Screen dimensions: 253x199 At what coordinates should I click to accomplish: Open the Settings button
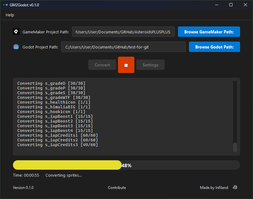(x=150, y=65)
